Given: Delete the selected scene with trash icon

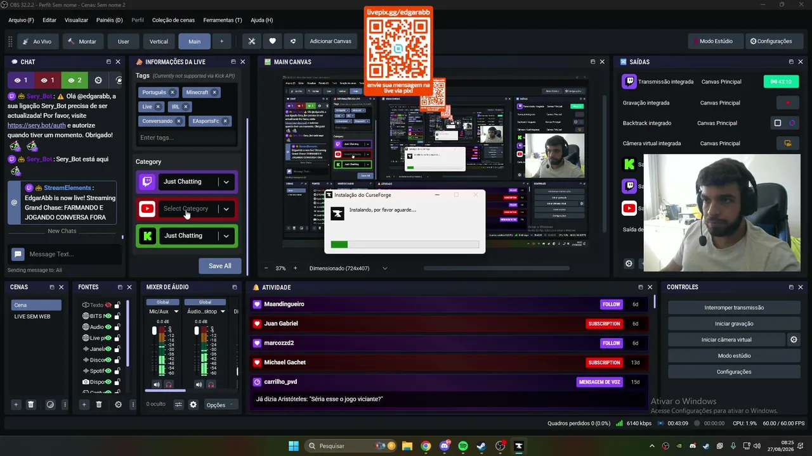Looking at the screenshot, I should point(30,405).
